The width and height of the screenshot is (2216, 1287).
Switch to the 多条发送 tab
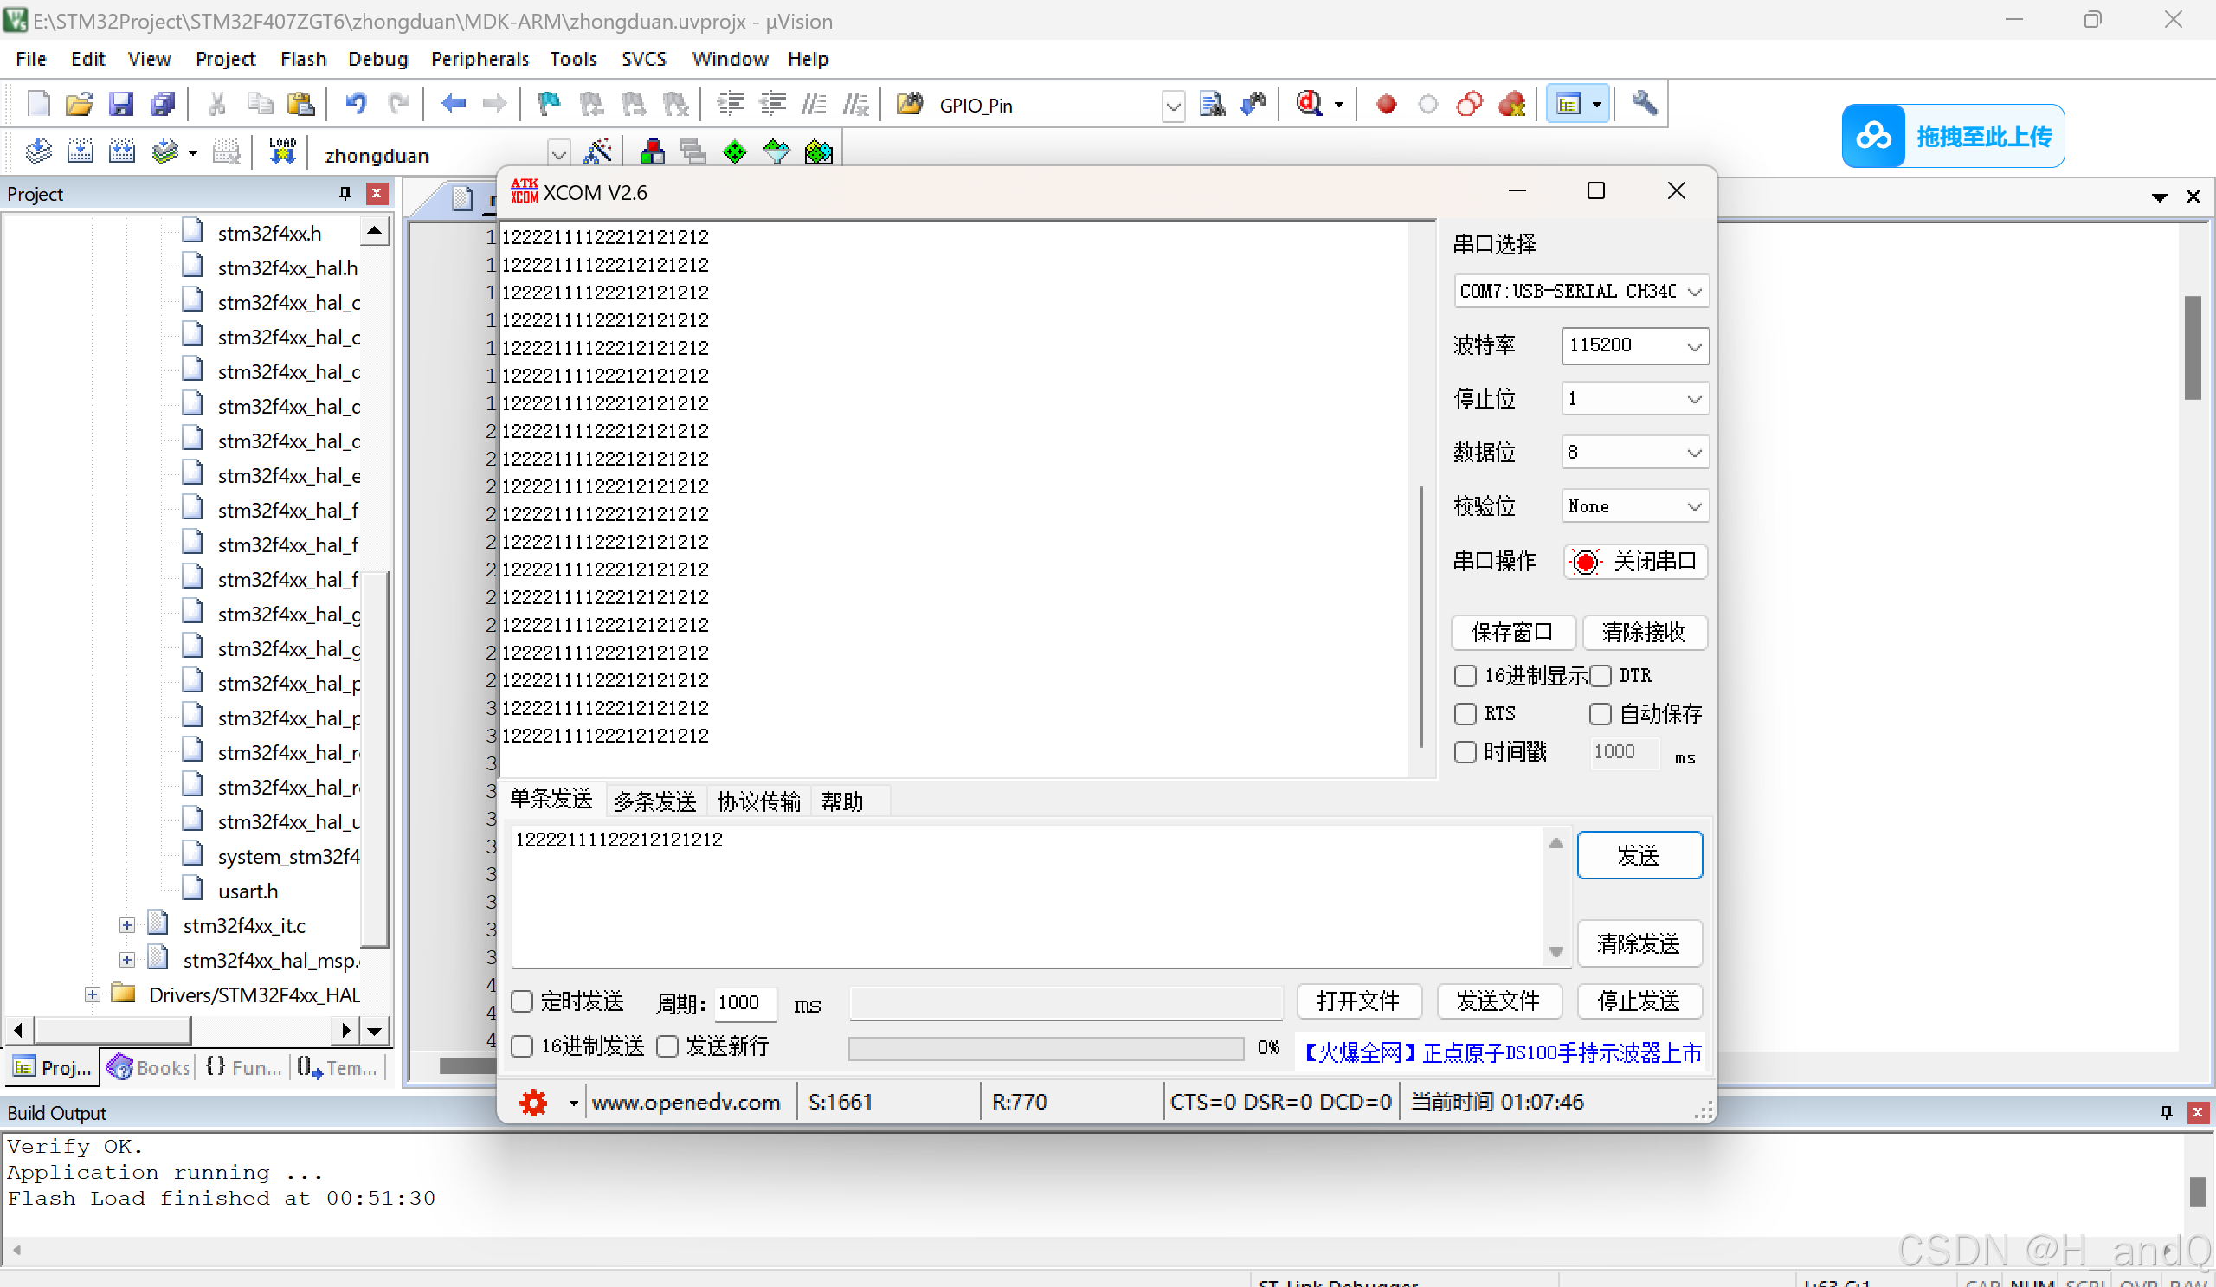(x=654, y=801)
